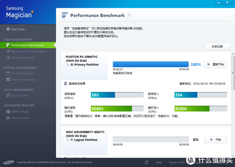Click the Plextor blue progress bar
Screen dimensions: 235x167
[x=151, y=65]
